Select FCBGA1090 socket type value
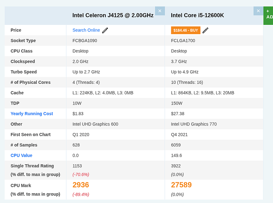Screen dimensions: 273x203 click(x=85, y=41)
